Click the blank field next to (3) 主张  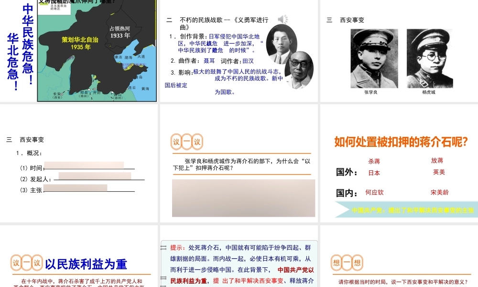pyautogui.click(x=76, y=188)
